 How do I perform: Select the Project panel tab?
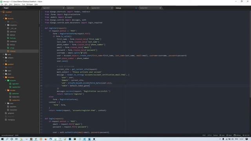(6, 8)
